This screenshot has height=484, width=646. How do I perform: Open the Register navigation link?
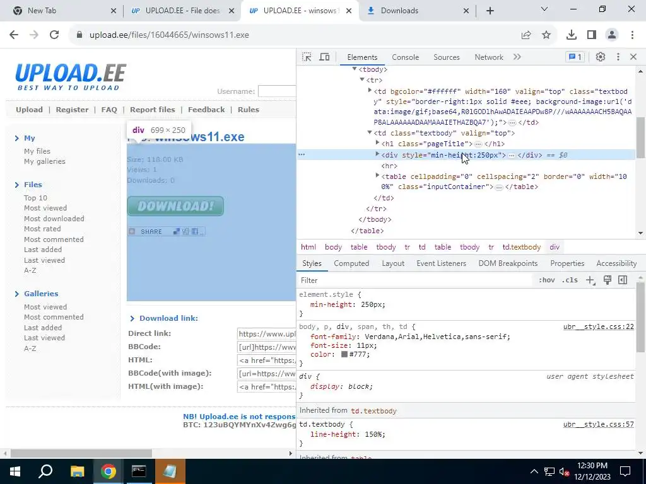click(x=72, y=110)
